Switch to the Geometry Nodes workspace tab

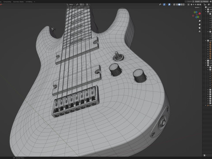[19, 2]
